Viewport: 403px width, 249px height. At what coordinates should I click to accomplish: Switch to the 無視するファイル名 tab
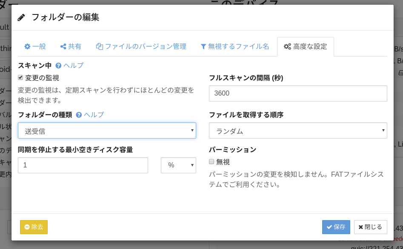(x=235, y=46)
